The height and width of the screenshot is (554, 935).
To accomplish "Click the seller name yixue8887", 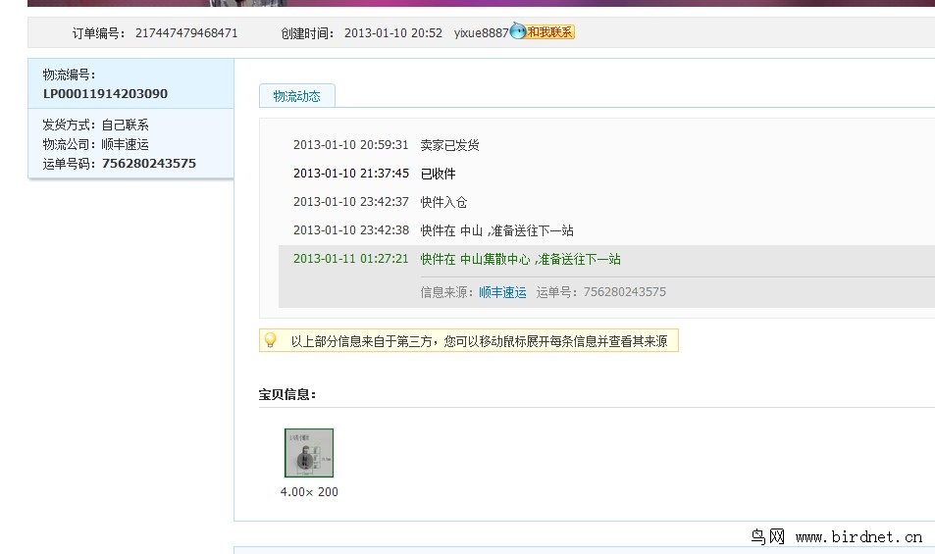I will (481, 33).
